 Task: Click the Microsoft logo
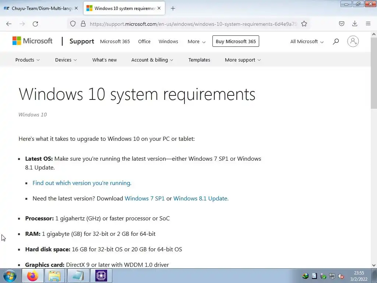[32, 41]
